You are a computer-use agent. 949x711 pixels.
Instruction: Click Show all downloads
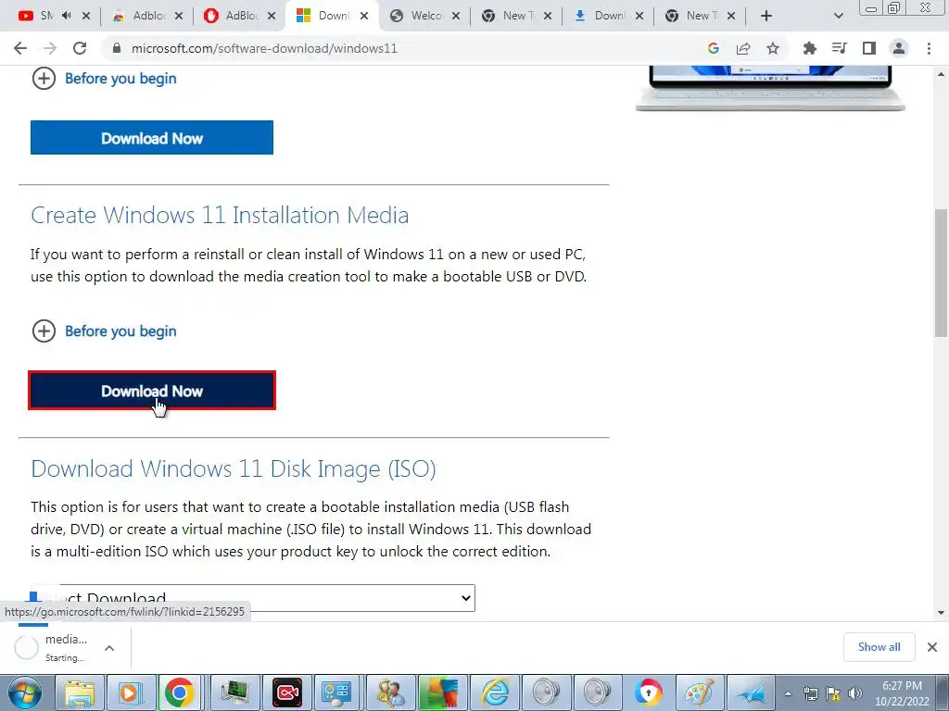point(879,647)
